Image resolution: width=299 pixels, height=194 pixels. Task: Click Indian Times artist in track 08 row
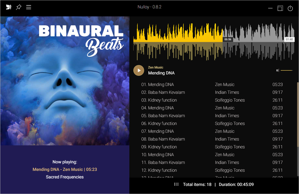[x=227, y=139]
